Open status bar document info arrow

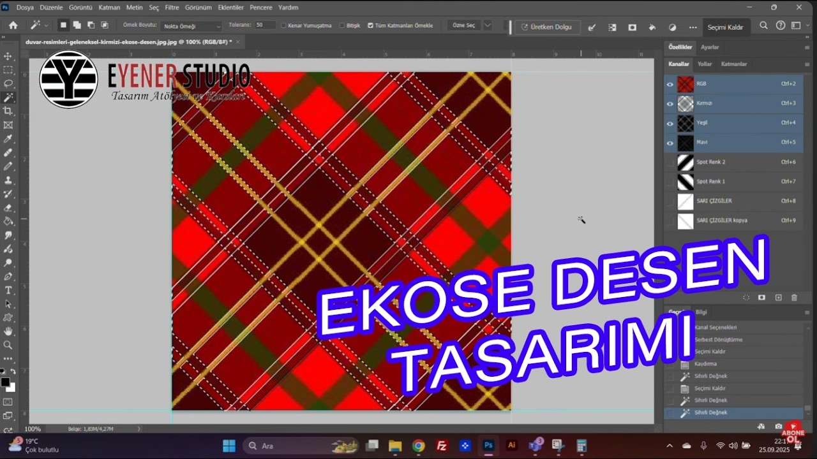[139, 429]
